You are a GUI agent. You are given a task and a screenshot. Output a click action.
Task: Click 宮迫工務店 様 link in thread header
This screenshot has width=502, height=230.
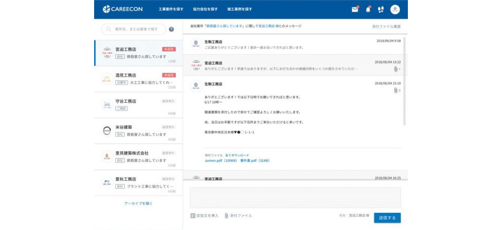pos(268,26)
